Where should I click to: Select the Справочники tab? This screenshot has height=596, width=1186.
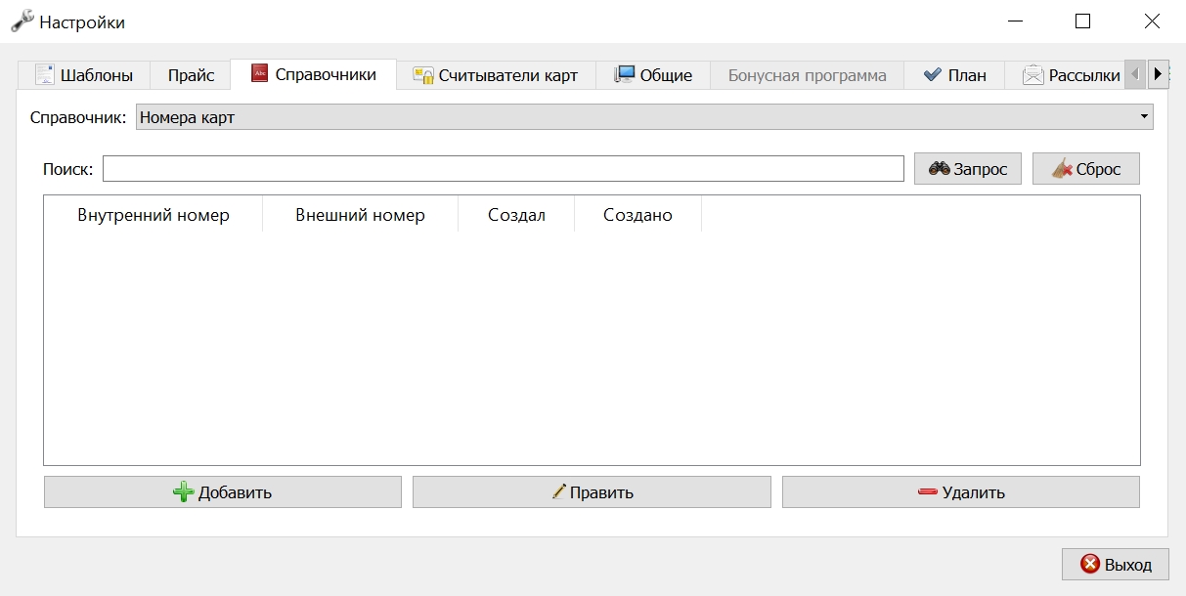(x=314, y=74)
